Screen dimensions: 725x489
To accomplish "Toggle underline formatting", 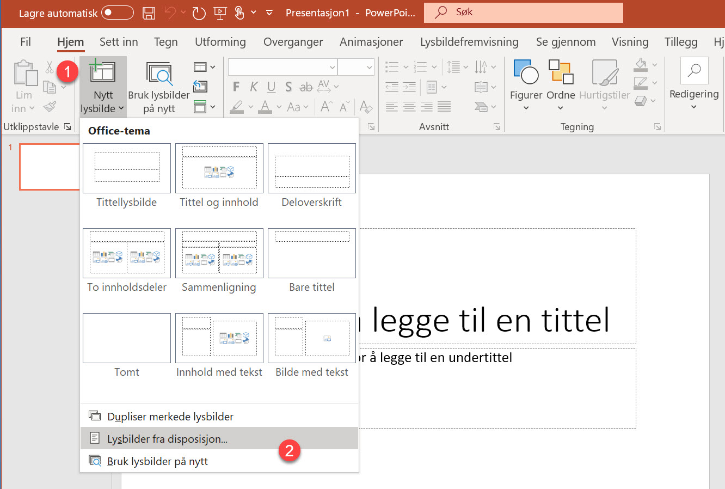I will [271, 86].
